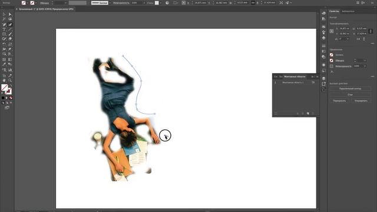
Task: Select the Line Segment tool
Action: [x=10, y=29]
